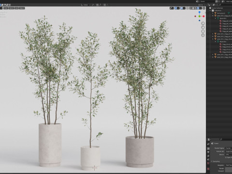Enable Intersect selection mode in tool settings
This screenshot has height=174, width=232.
[10, 5]
